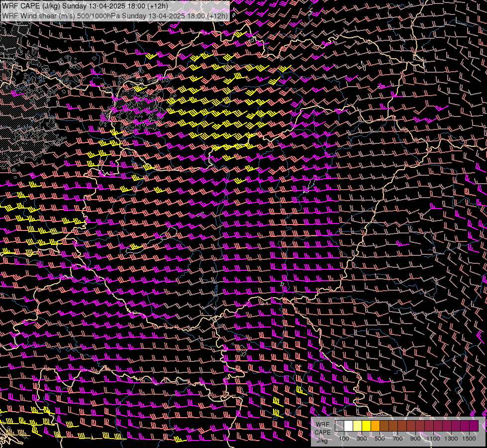Click the 500 legend value label

[380, 439]
